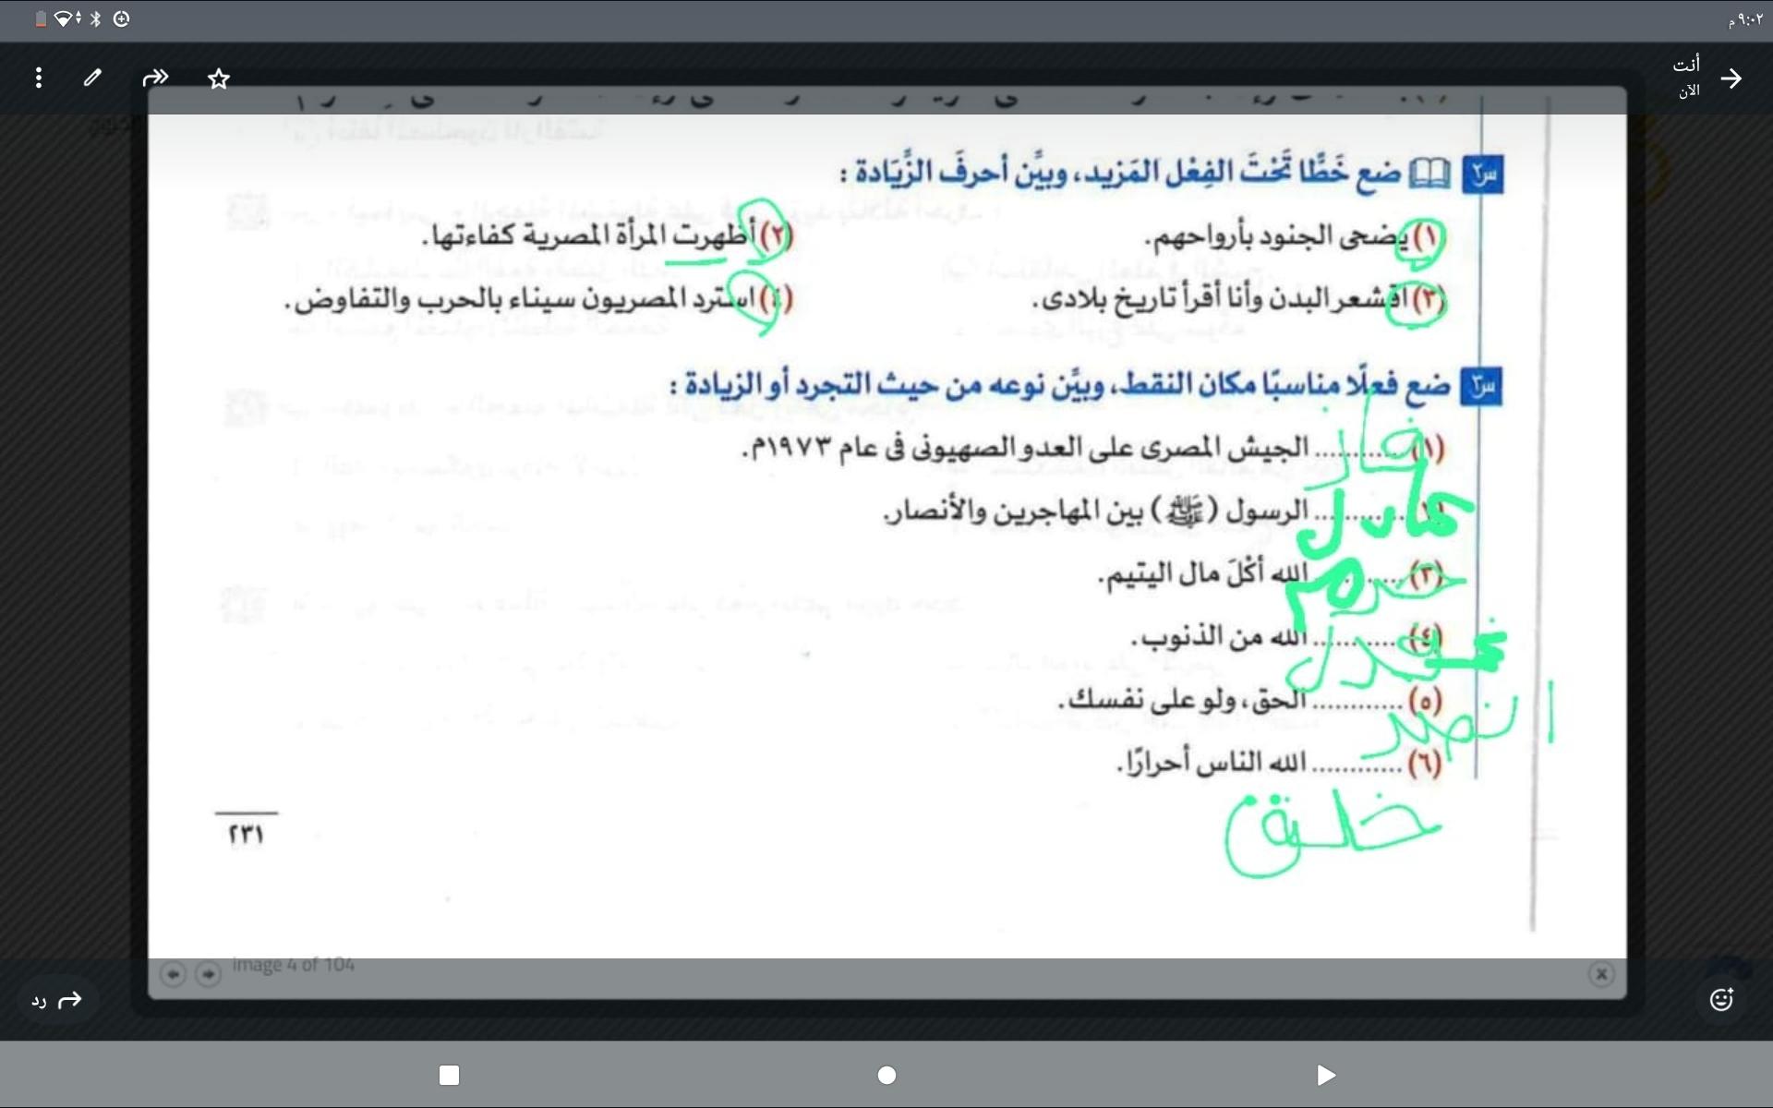Tap the page number ٢٣١

pos(247,834)
